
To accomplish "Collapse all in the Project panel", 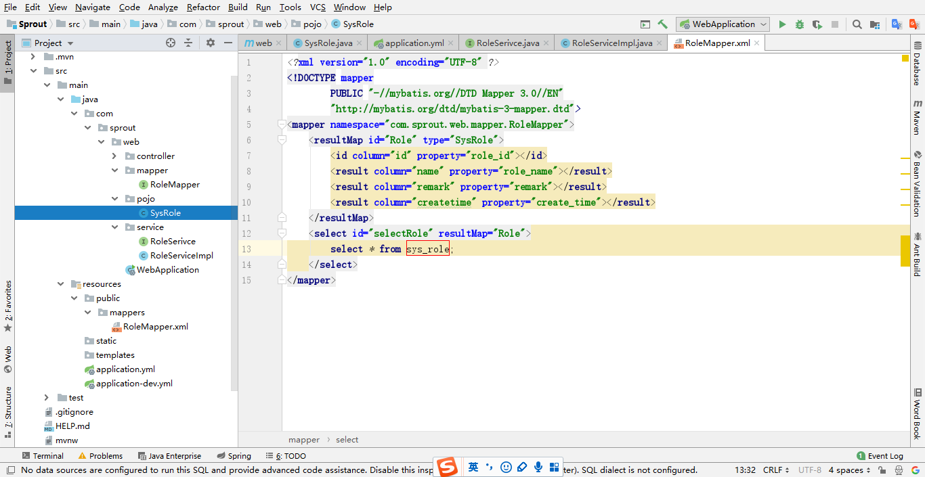I will point(188,43).
